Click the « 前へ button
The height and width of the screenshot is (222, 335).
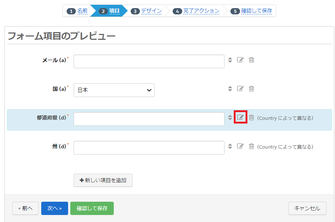point(25,208)
